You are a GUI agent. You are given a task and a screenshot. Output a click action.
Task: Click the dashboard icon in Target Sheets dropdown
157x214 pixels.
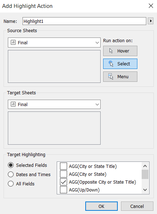[x=13, y=104]
